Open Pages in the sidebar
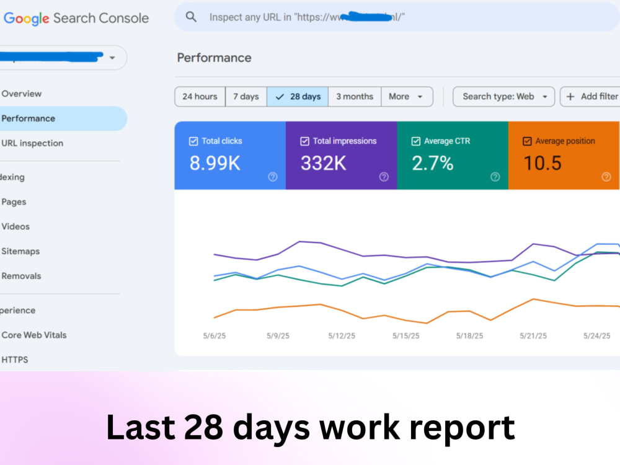 point(14,201)
